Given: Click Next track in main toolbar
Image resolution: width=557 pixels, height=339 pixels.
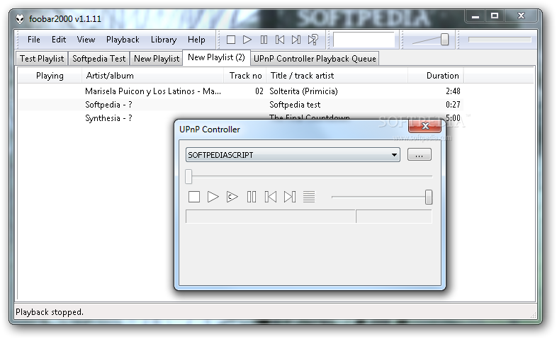Looking at the screenshot, I should coord(296,40).
